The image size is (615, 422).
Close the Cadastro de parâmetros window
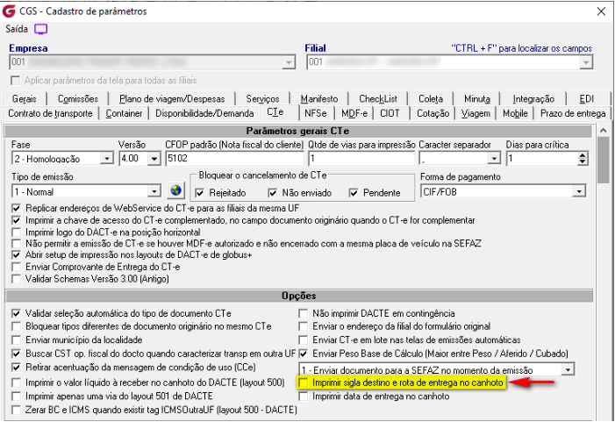(601, 11)
